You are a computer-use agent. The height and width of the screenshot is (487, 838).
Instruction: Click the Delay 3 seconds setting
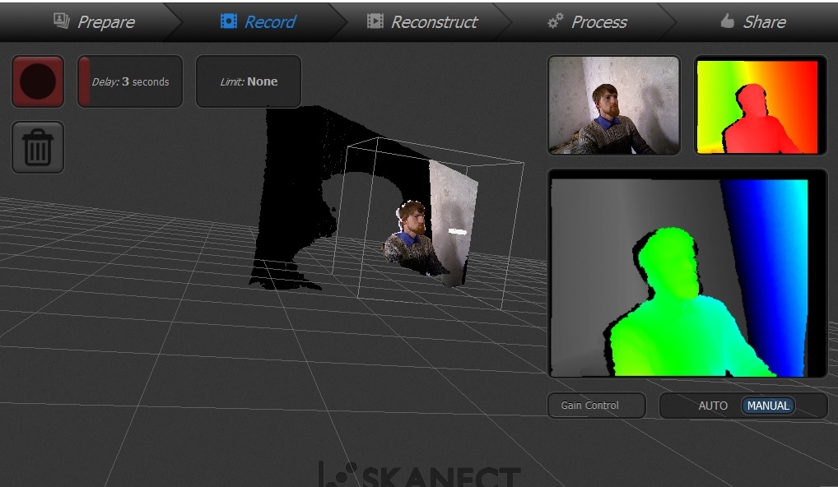coord(130,81)
